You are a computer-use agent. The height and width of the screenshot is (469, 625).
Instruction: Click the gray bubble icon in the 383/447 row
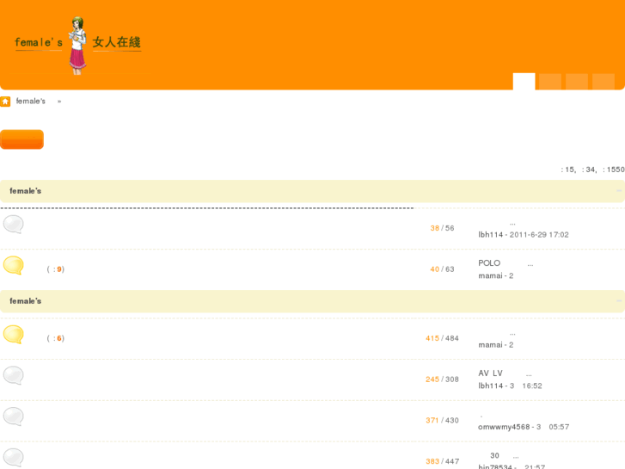coord(14,458)
